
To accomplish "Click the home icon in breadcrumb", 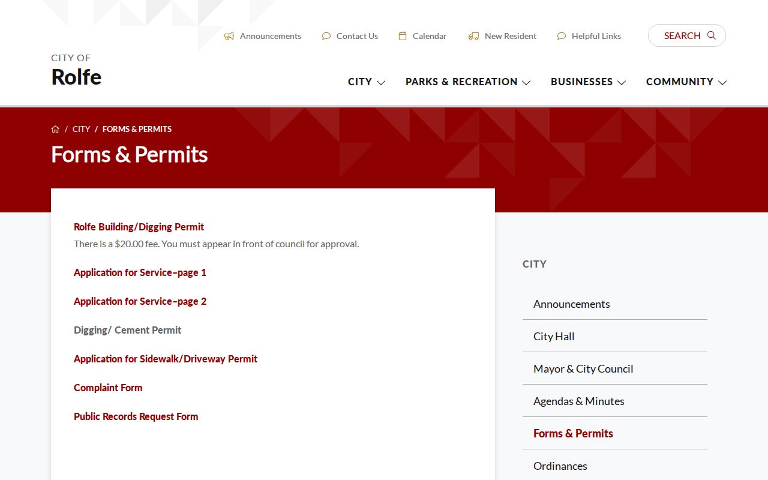I will [x=55, y=129].
